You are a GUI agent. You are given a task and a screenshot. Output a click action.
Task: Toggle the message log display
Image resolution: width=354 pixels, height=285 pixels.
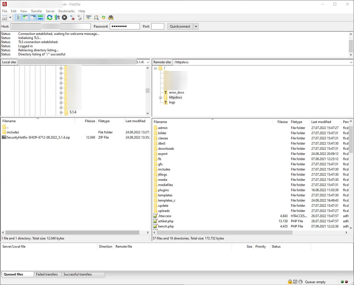click(x=18, y=17)
